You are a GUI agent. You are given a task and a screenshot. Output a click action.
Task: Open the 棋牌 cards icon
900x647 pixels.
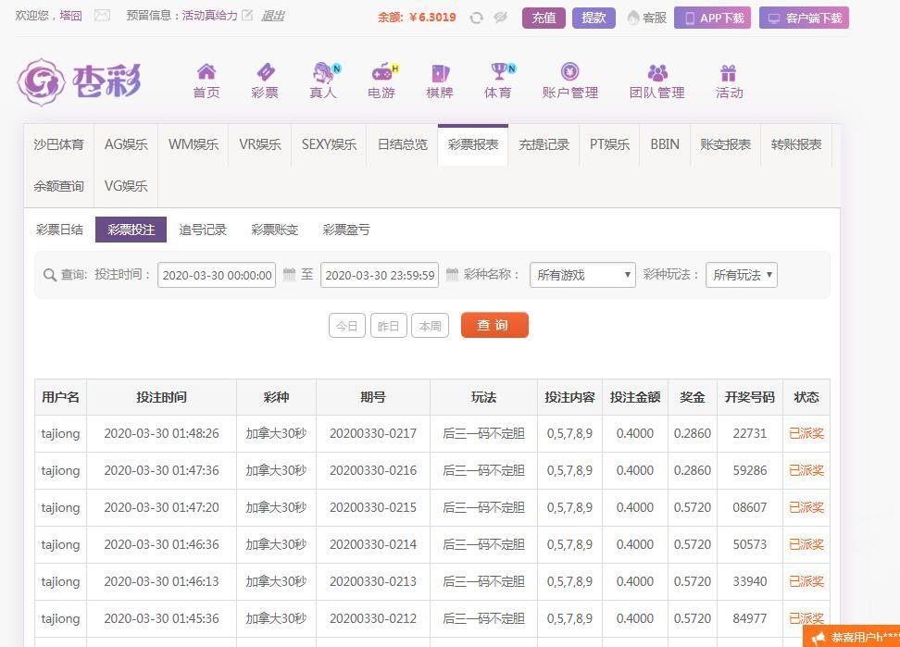tap(440, 73)
